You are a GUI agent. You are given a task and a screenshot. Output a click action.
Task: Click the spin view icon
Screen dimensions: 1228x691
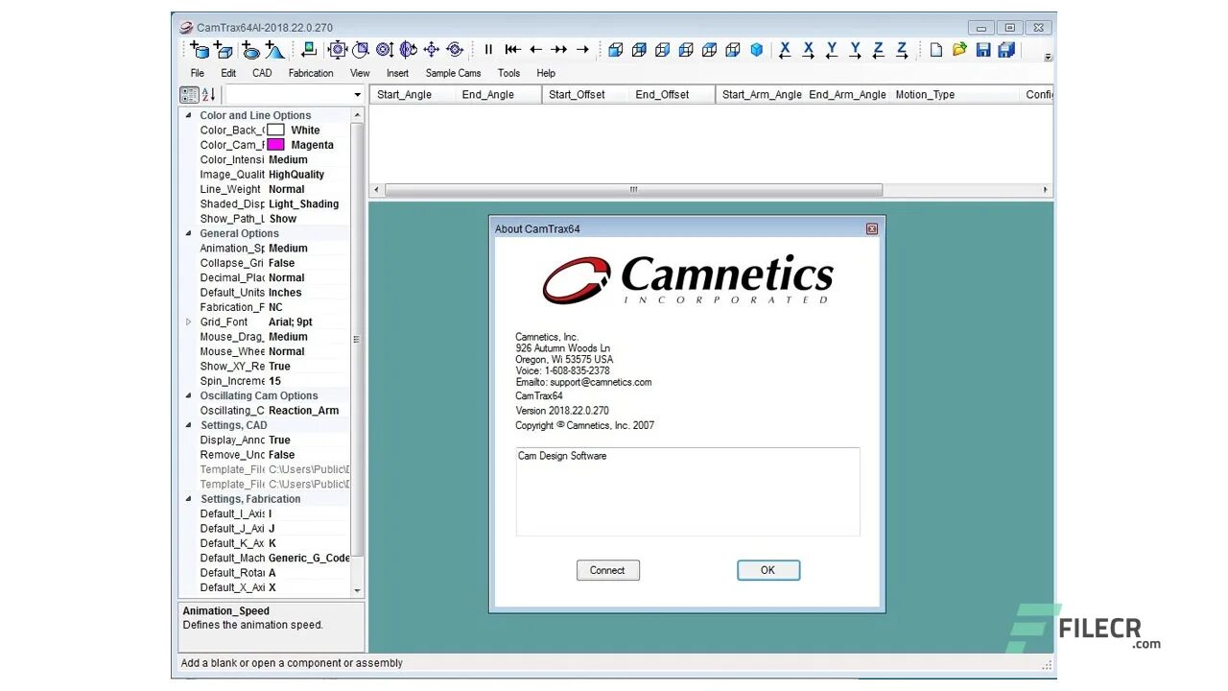tap(455, 50)
